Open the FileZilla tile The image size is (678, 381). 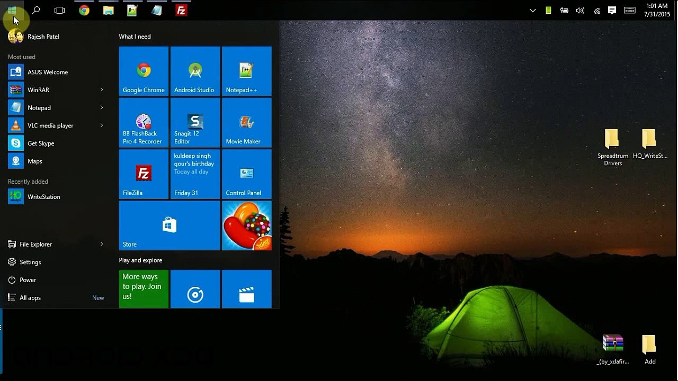coord(144,174)
